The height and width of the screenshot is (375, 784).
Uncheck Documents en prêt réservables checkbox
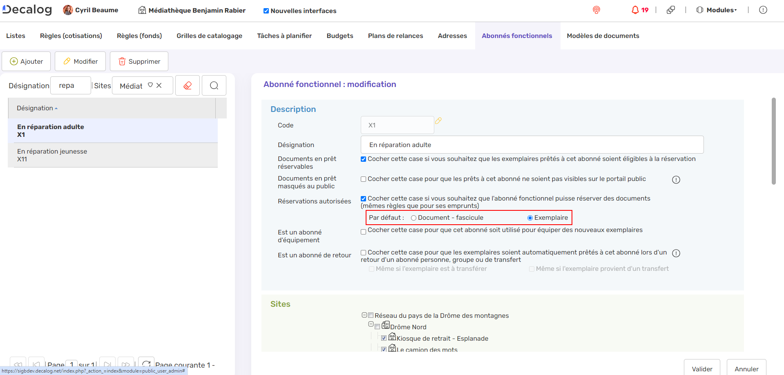click(x=363, y=159)
